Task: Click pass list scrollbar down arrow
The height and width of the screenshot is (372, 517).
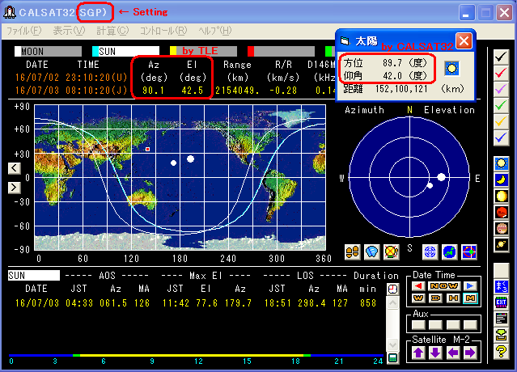Action: (x=392, y=345)
